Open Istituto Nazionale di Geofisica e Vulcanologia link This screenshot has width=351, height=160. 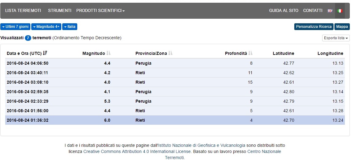click(x=202, y=145)
